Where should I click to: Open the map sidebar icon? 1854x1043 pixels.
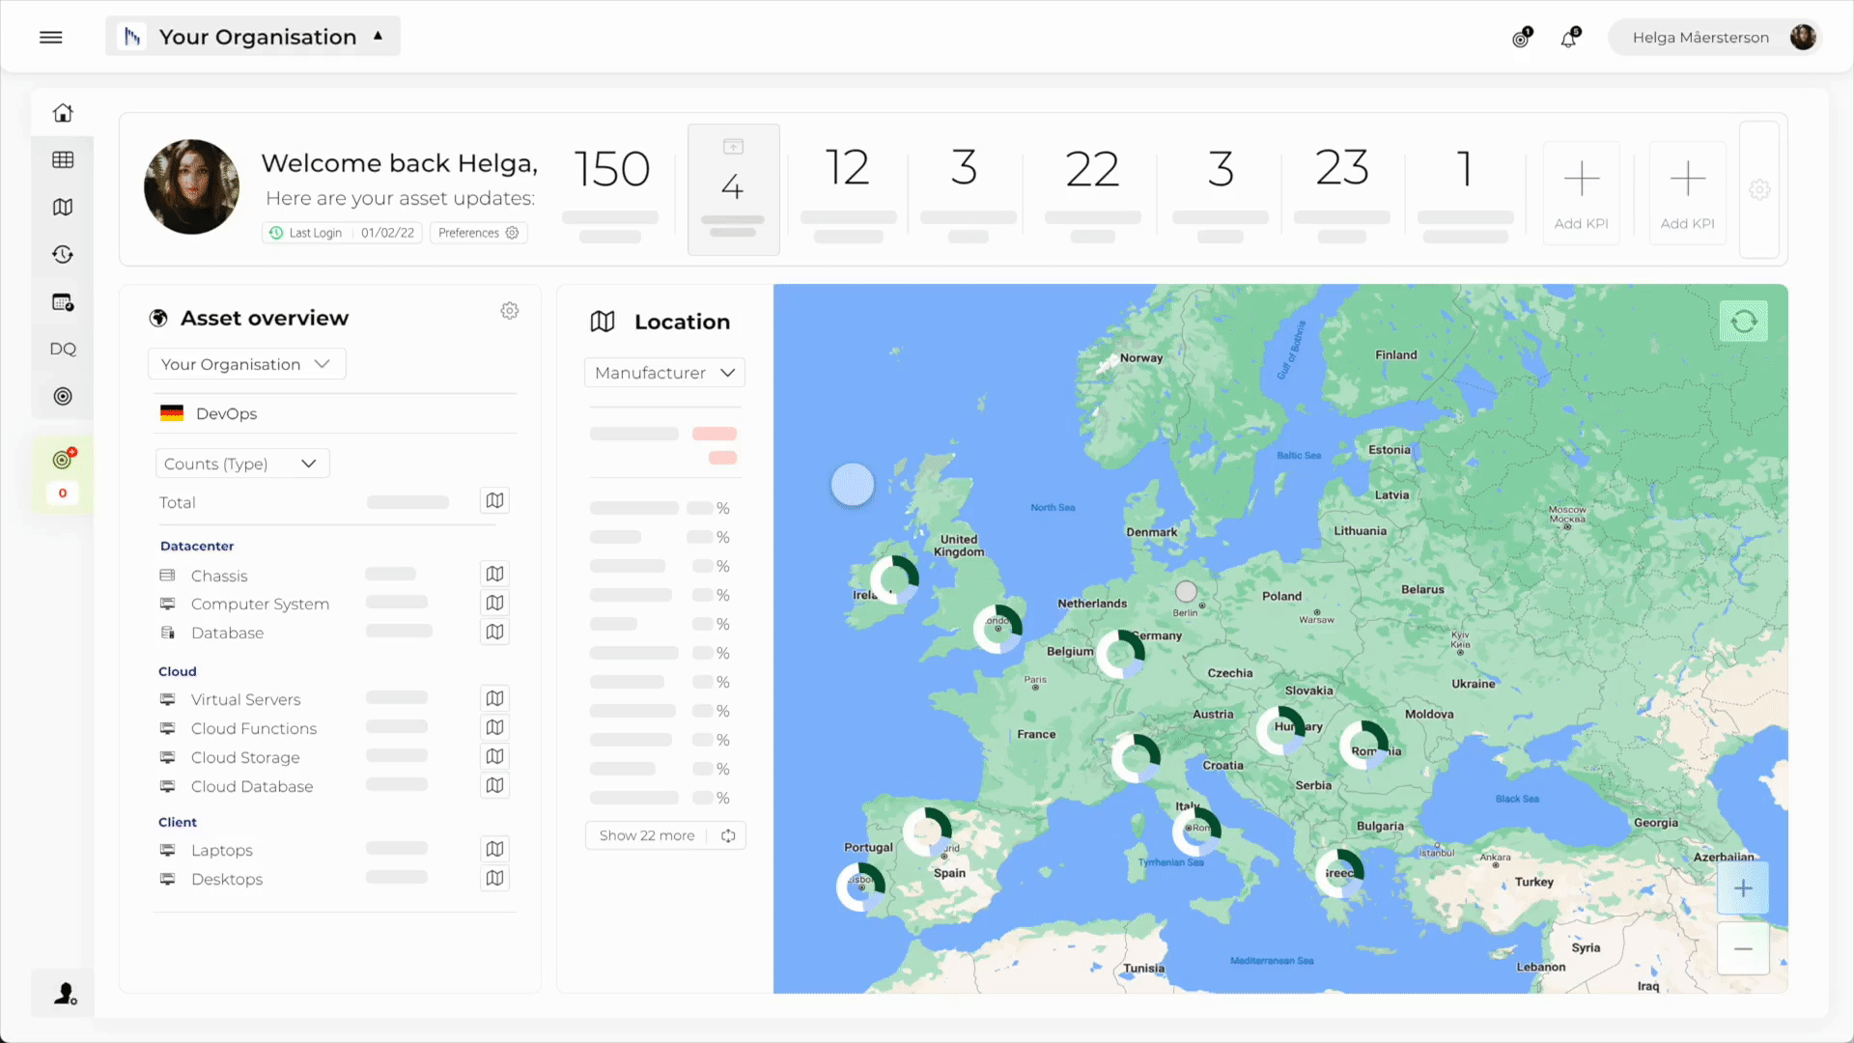tap(63, 208)
